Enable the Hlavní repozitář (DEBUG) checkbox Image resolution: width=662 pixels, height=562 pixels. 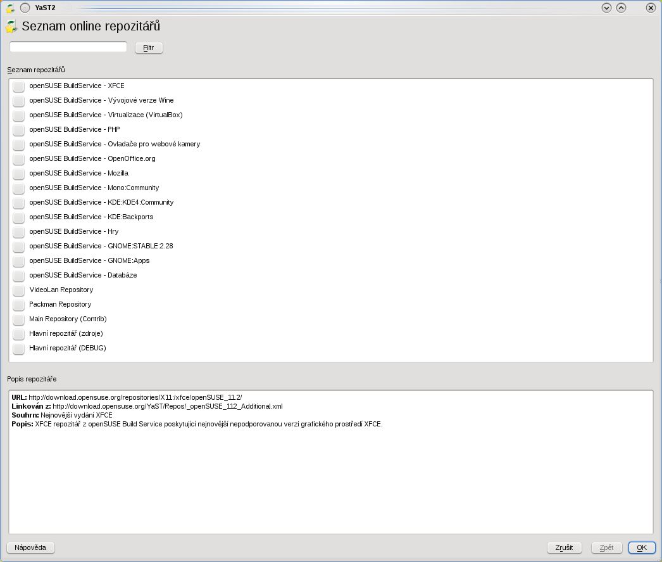tap(18, 348)
